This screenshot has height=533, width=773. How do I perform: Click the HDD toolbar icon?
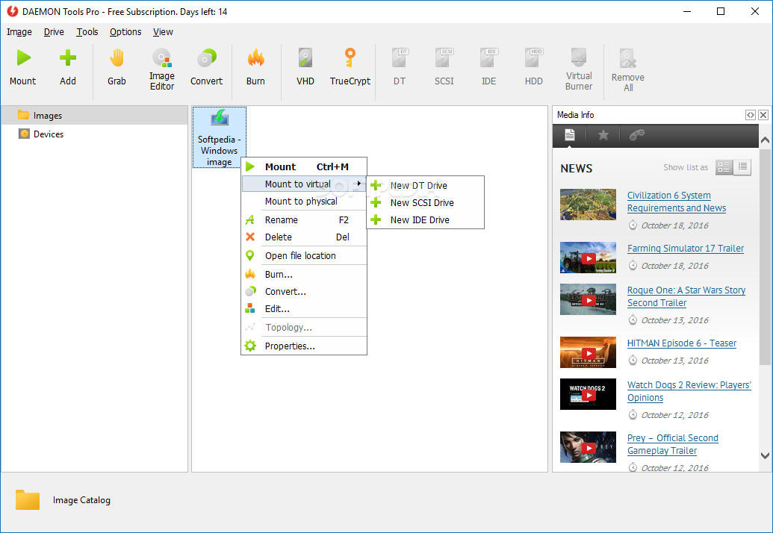534,67
